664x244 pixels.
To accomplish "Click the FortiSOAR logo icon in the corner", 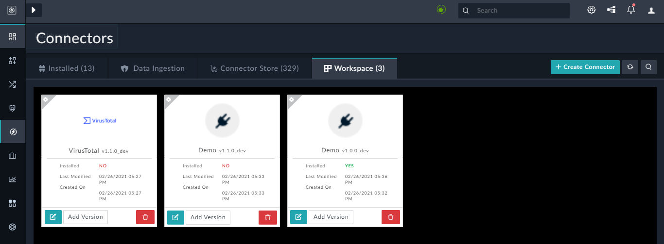I will [x=12, y=10].
